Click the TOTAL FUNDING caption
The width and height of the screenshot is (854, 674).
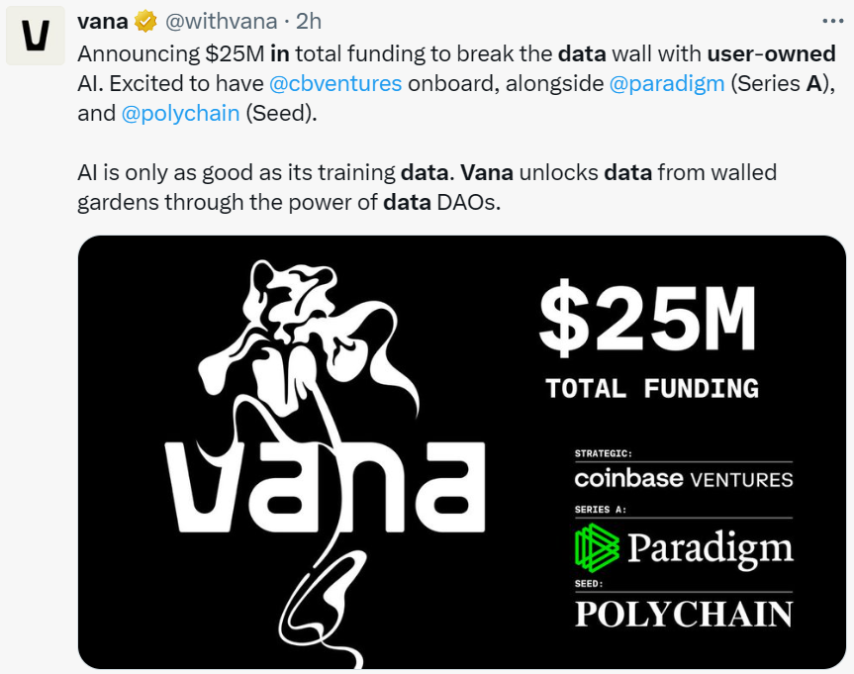pyautogui.click(x=652, y=388)
